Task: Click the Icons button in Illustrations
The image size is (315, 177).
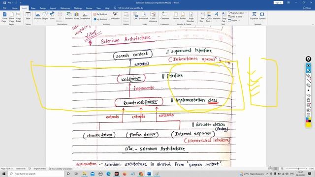Action: pos(52,16)
